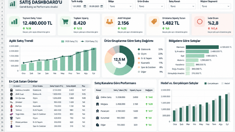
Task: Click the 2.156 active customers value
Action: coord(123,23)
